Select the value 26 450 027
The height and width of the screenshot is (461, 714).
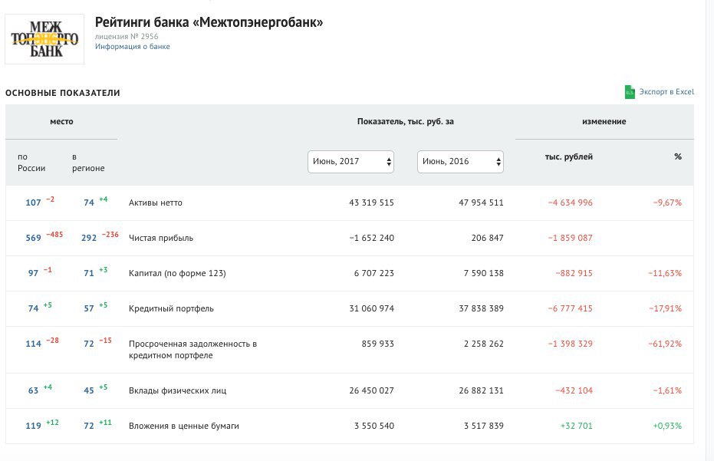pos(371,390)
